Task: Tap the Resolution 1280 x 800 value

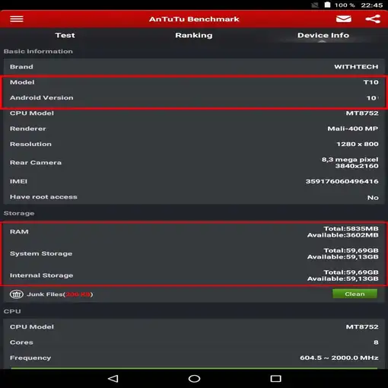Action: coord(358,144)
